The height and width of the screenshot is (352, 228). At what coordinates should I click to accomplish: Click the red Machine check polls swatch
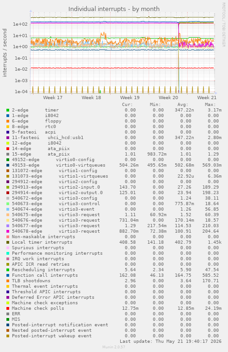[x=8, y=308]
